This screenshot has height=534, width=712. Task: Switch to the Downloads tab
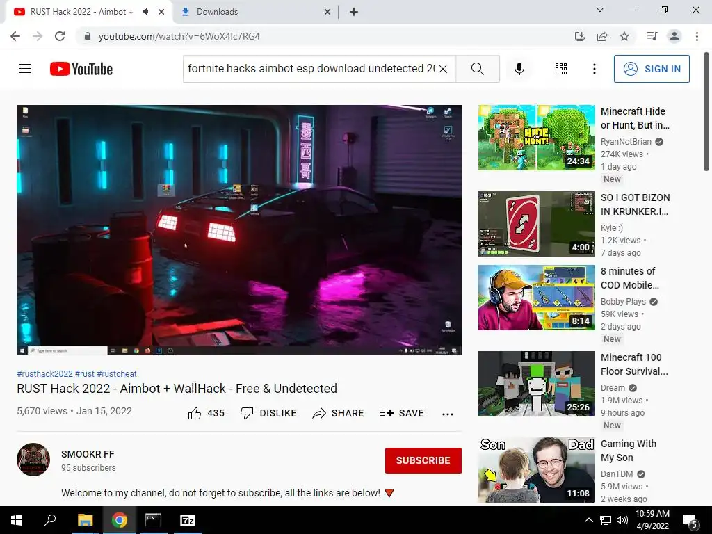(x=257, y=12)
